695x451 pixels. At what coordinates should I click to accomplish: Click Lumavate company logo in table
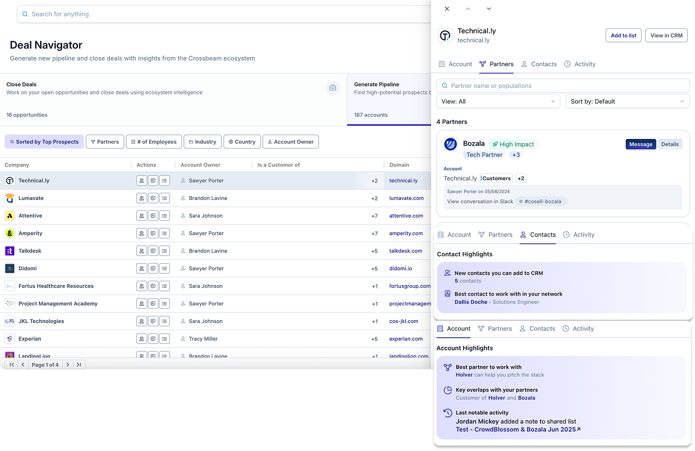10,198
